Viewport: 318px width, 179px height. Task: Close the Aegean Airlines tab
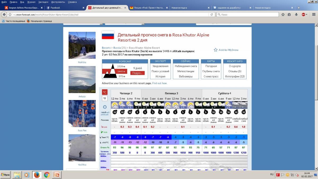pyautogui.click(x=41, y=8)
